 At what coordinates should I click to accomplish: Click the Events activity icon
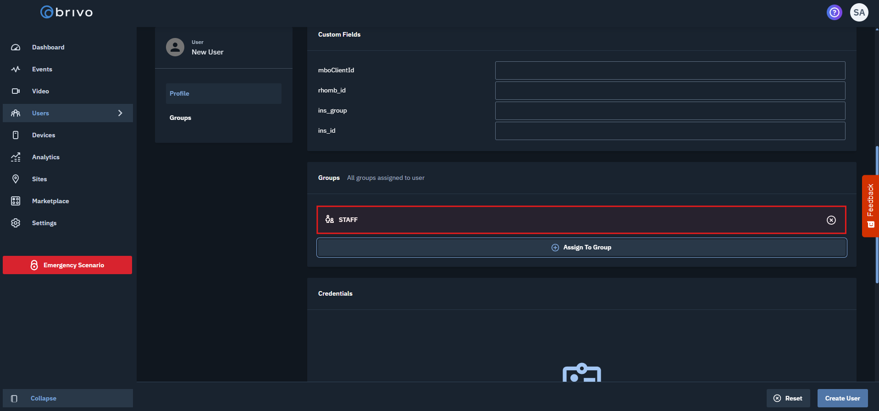pos(16,69)
